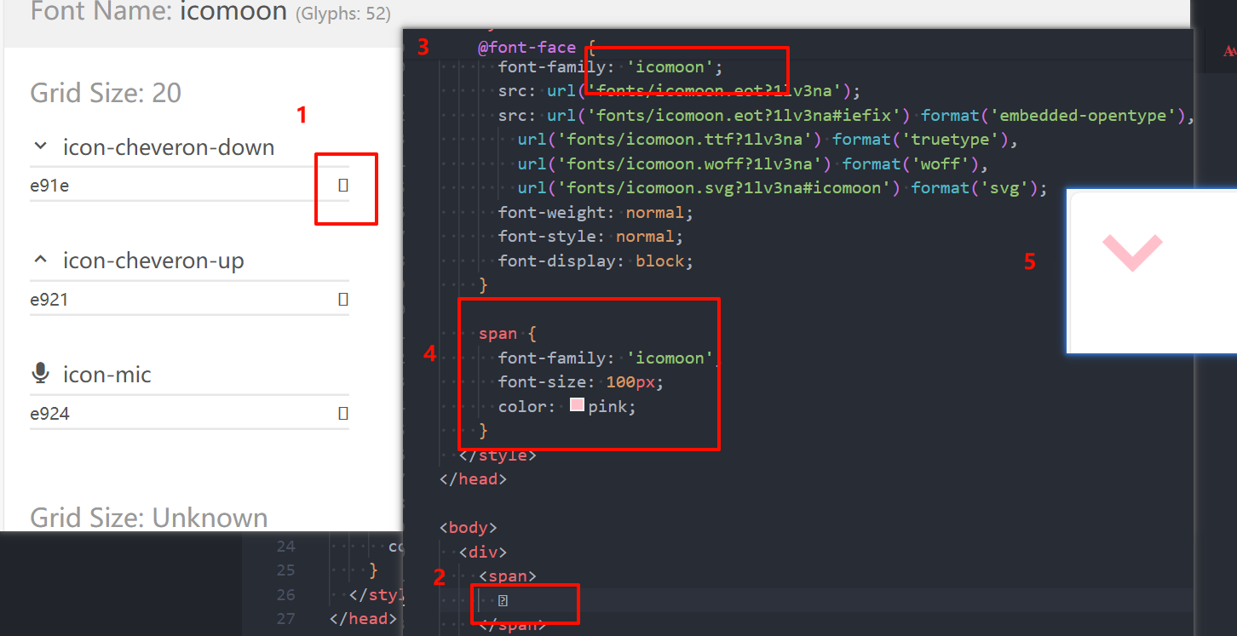Select the icon-cheveron-up name label

tap(153, 260)
